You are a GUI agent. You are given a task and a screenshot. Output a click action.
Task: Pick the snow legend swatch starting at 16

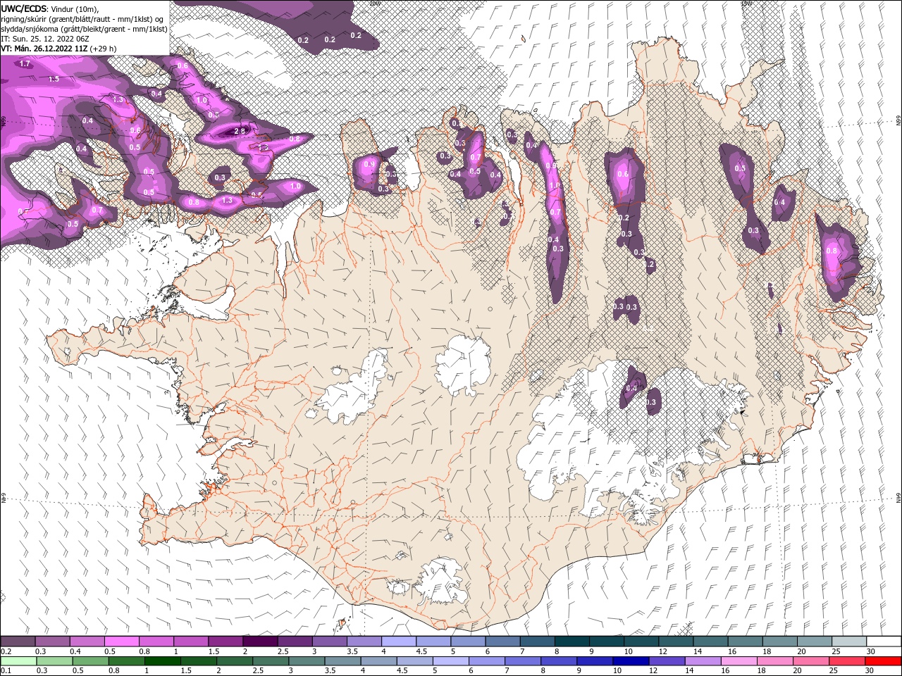tap(746, 641)
